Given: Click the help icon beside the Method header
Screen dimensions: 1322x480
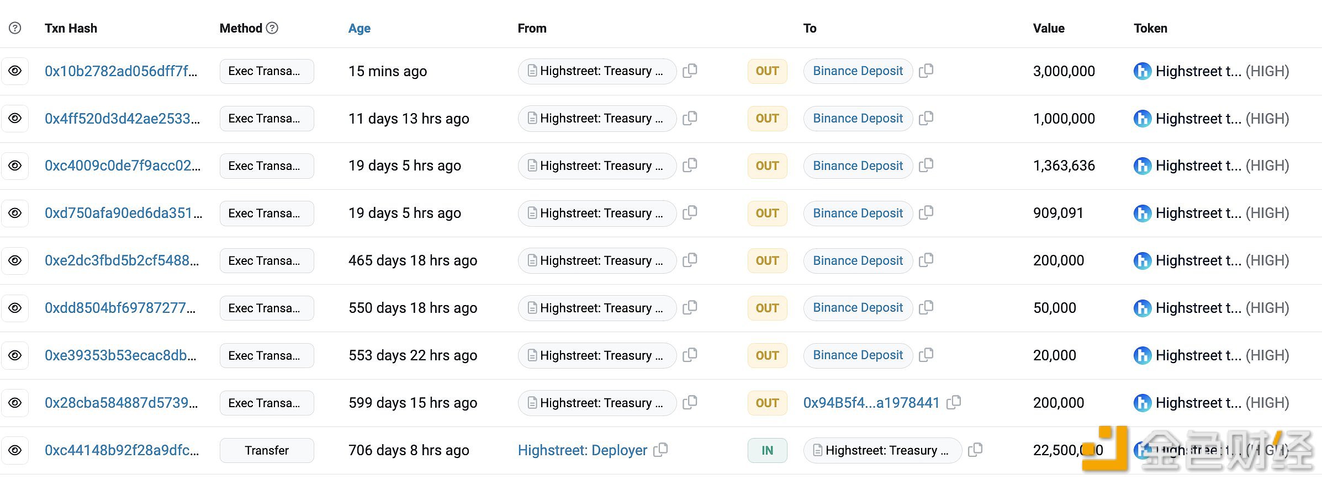Looking at the screenshot, I should pos(272,28).
